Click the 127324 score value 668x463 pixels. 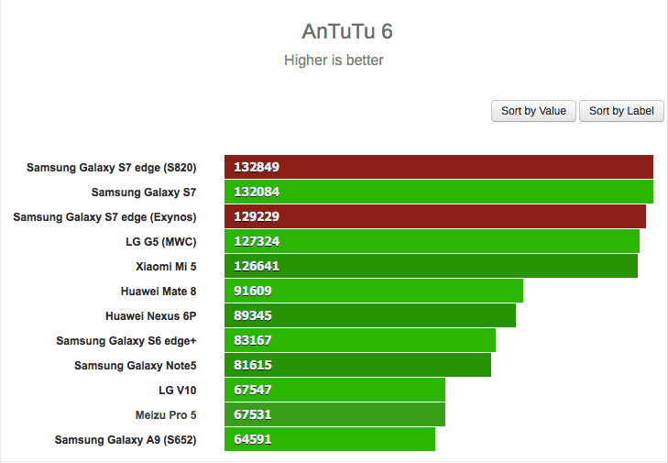257,241
